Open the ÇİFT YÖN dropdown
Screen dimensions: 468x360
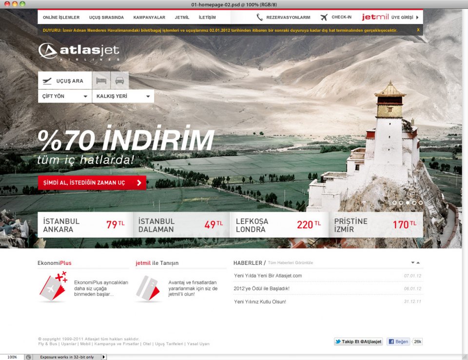[65, 96]
